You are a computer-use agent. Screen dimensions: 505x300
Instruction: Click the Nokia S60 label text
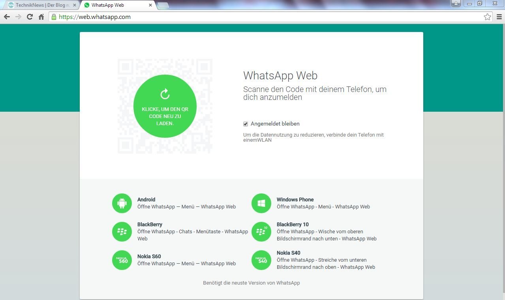tap(149, 257)
